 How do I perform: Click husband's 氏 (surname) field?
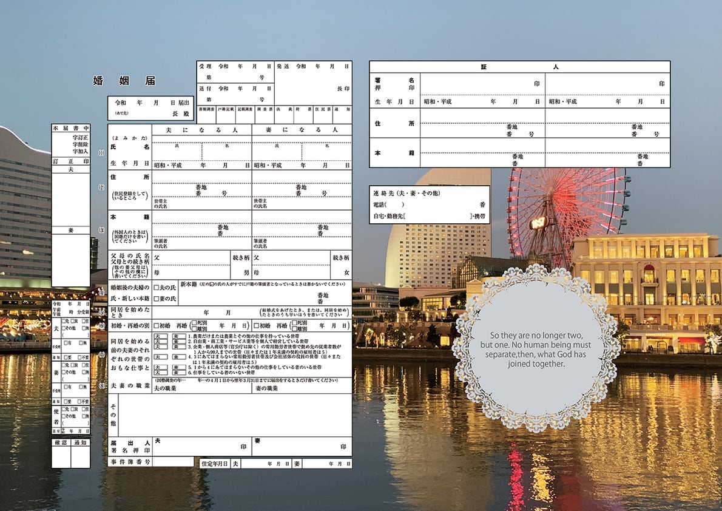[177, 152]
